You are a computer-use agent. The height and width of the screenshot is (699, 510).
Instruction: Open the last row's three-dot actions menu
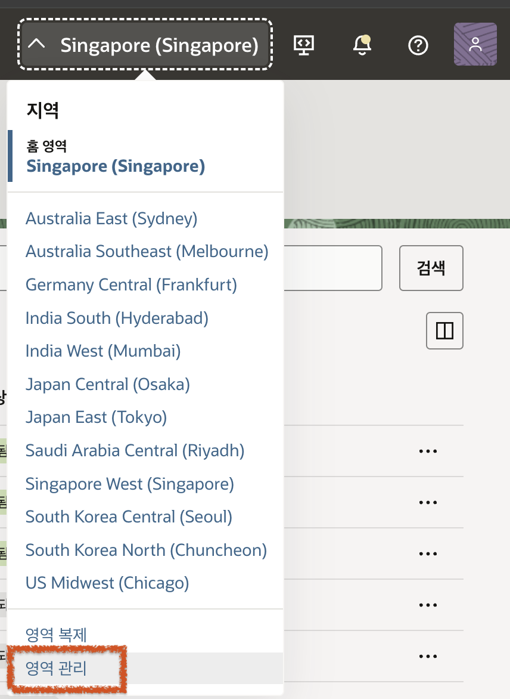pyautogui.click(x=428, y=656)
